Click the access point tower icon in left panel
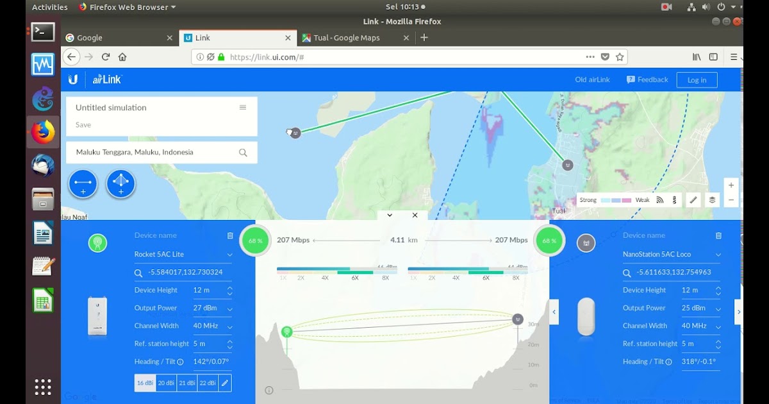Viewport: 769px width, 404px height. point(97,243)
